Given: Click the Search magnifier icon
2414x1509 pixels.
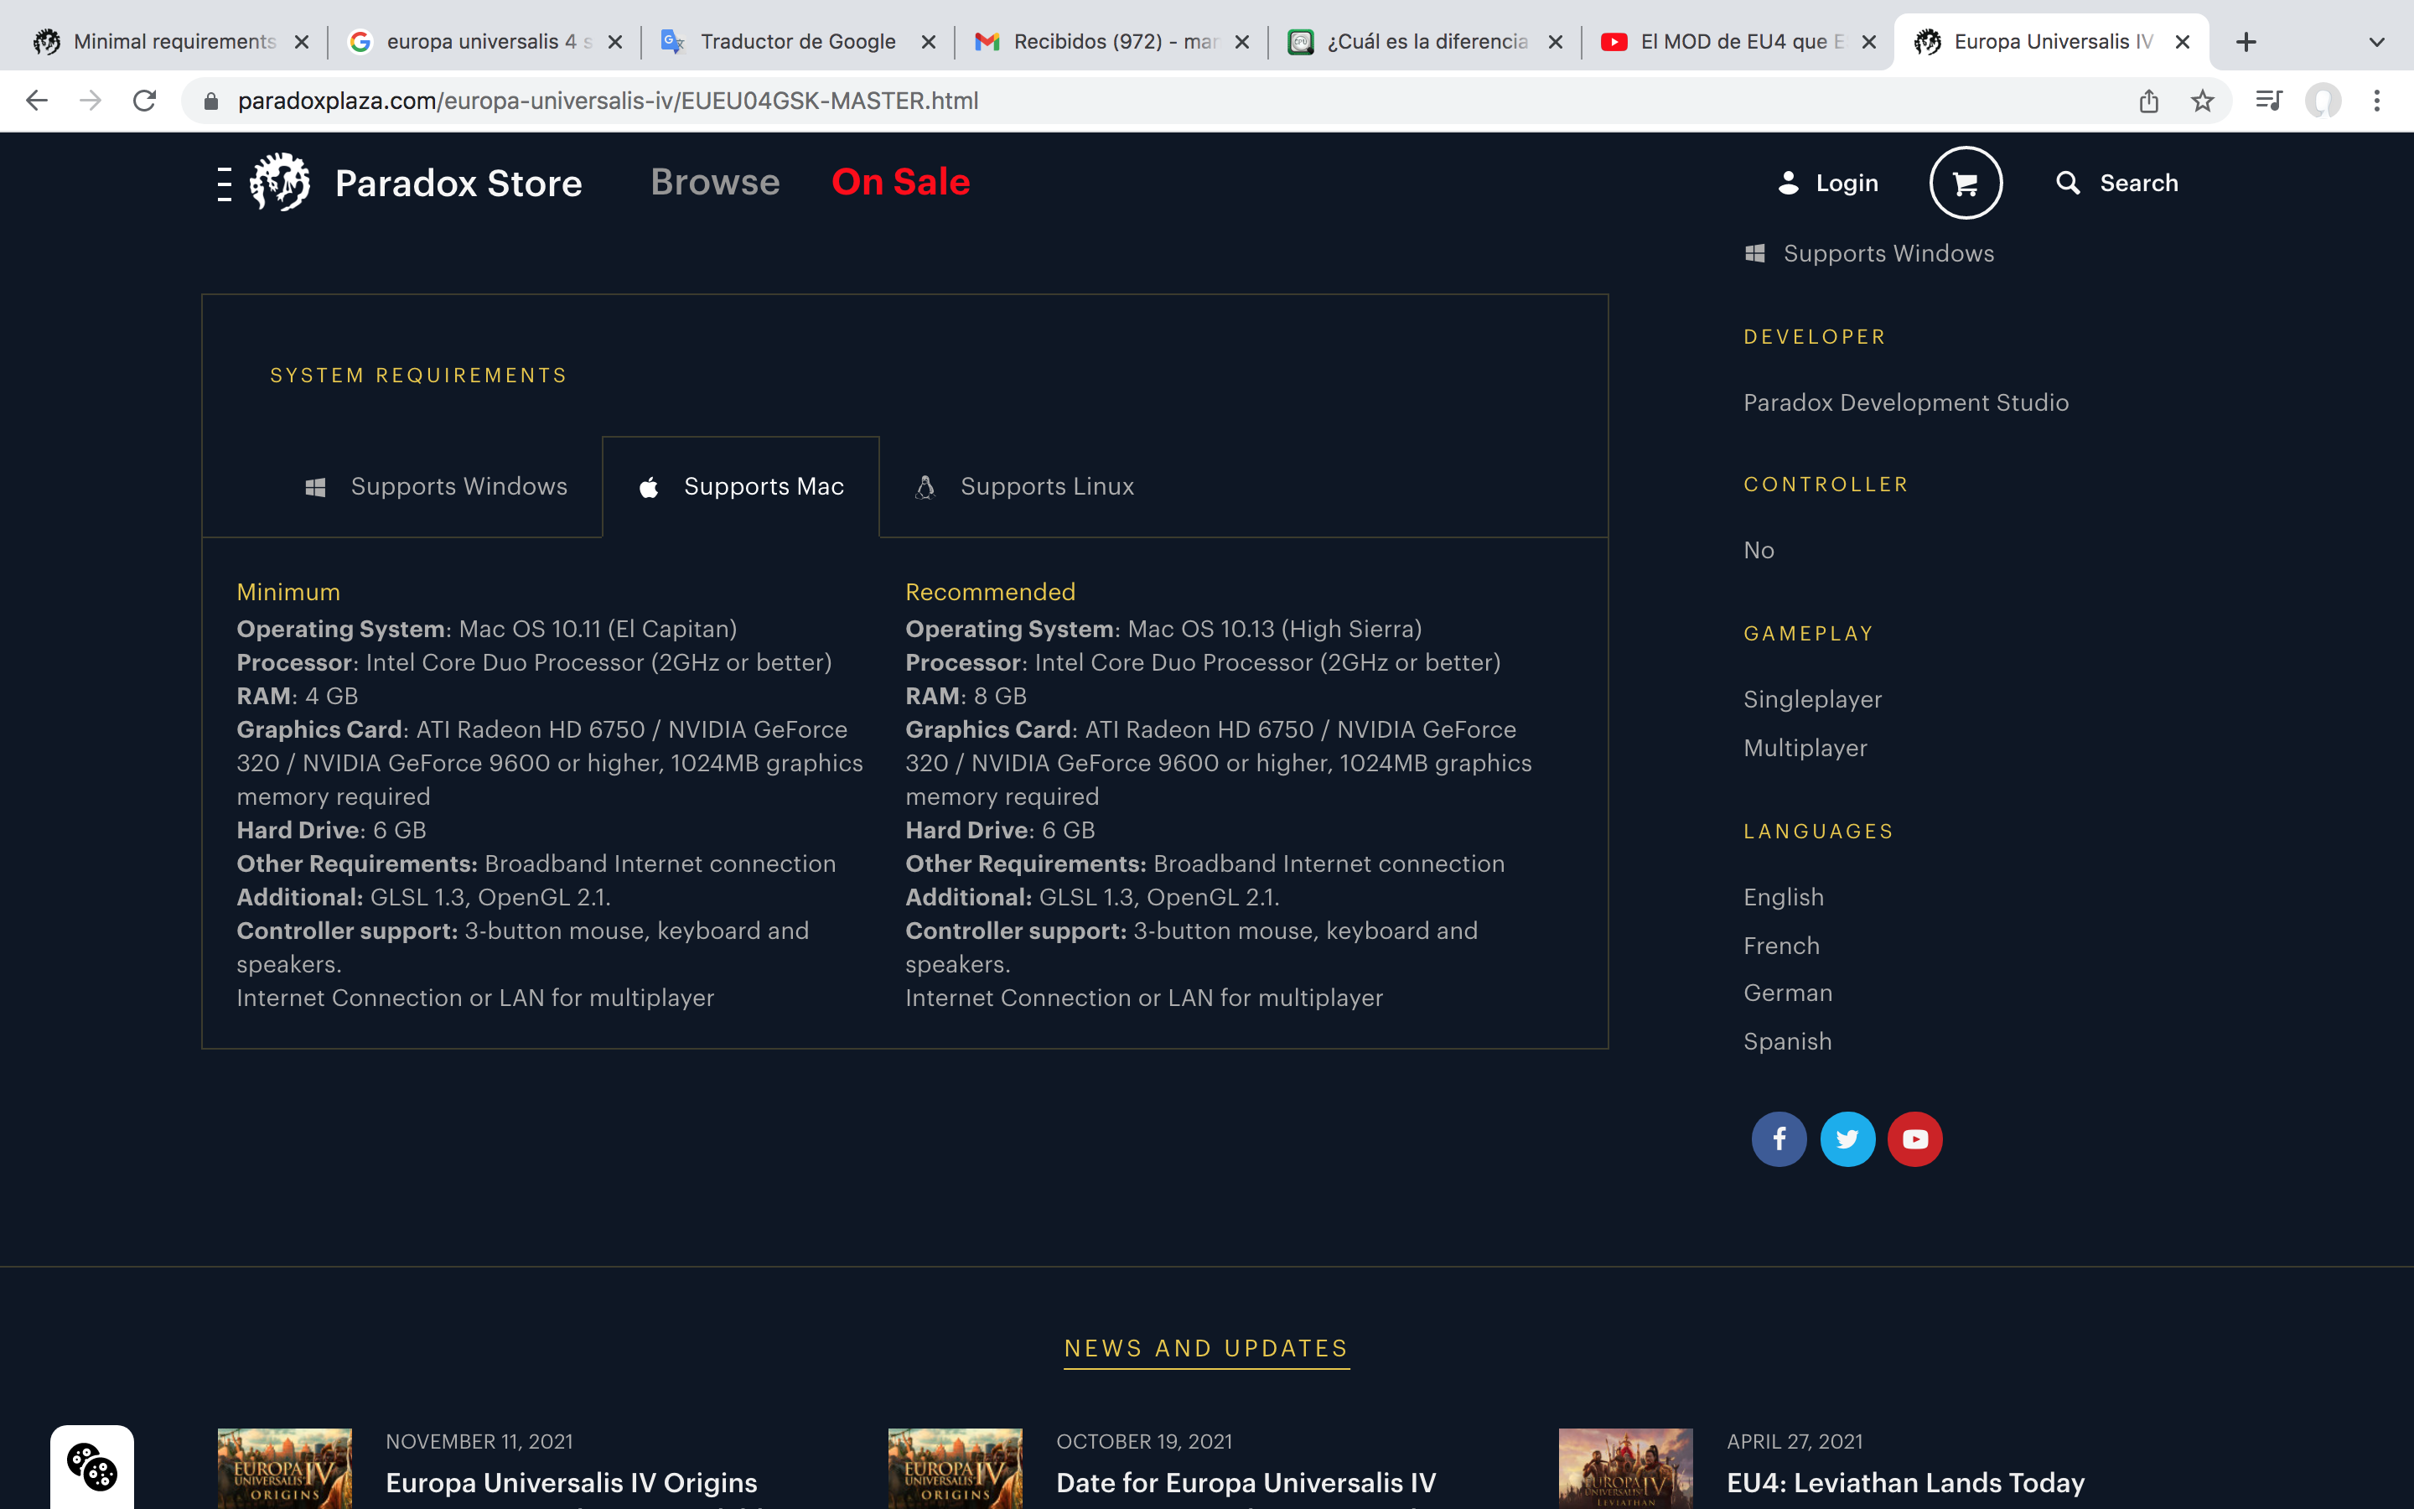Looking at the screenshot, I should click(x=2068, y=183).
